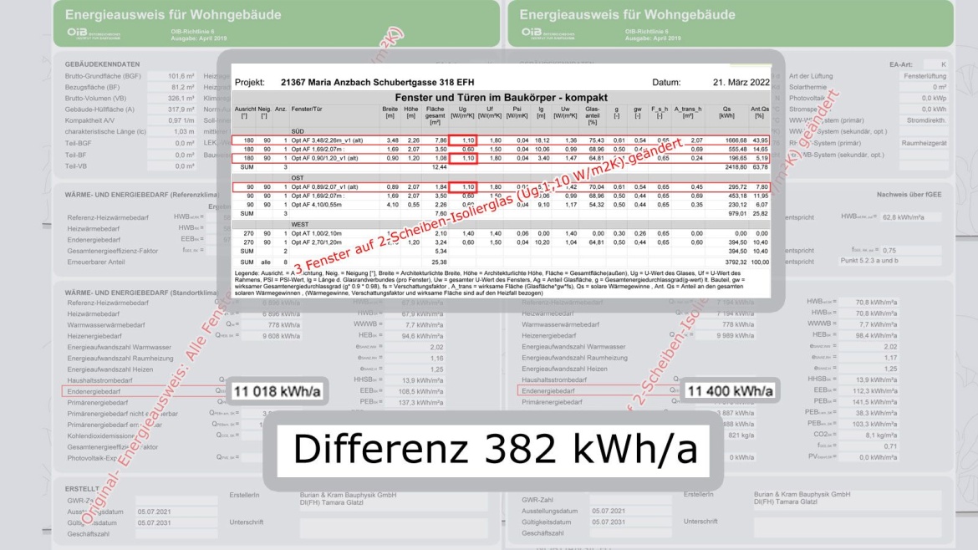Select the 11 018 kWh/a highlighted value
978x550 pixels.
(276, 391)
